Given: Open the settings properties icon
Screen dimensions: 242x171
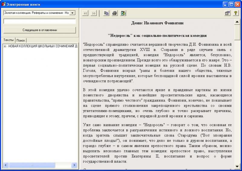Looking at the screenshot, I should [x=227, y=13].
